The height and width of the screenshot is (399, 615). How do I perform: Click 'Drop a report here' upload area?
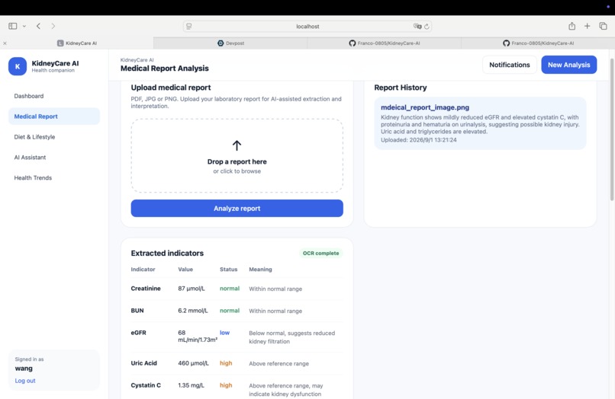(237, 156)
